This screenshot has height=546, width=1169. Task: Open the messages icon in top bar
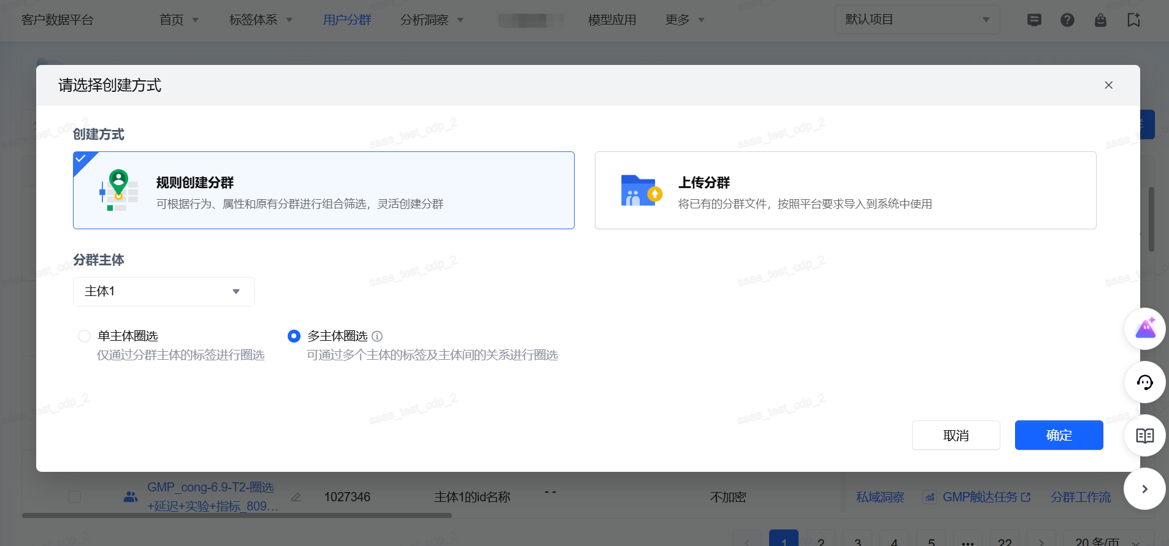(x=1034, y=20)
